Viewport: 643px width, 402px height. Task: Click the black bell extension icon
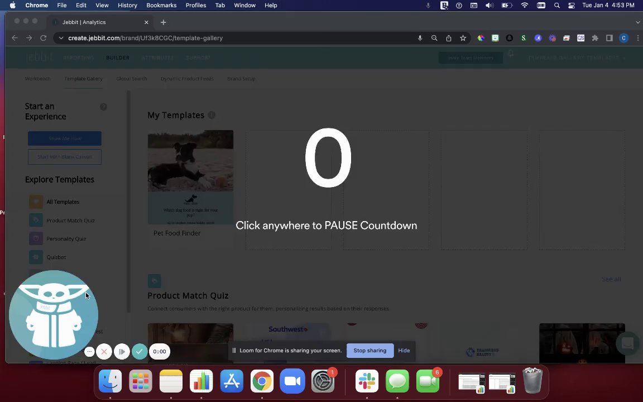(509, 38)
